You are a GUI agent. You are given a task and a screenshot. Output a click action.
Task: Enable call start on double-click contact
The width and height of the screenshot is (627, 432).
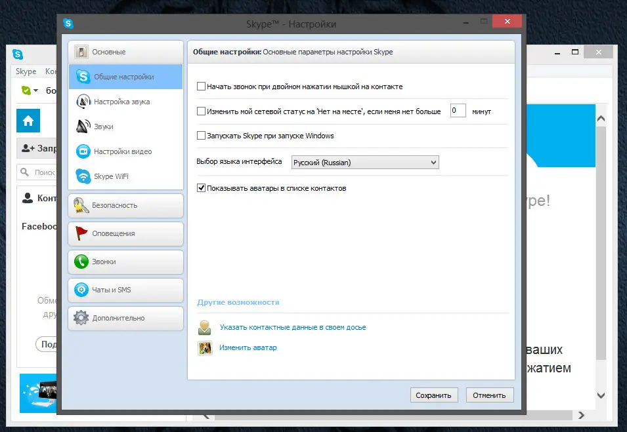[x=201, y=87]
